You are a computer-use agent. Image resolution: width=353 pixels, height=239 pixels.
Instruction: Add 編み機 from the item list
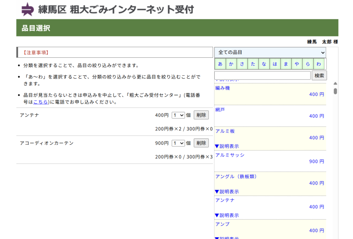pos(222,88)
